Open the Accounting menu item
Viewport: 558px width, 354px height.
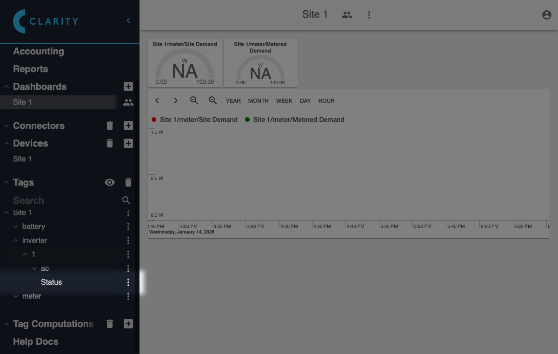point(39,52)
